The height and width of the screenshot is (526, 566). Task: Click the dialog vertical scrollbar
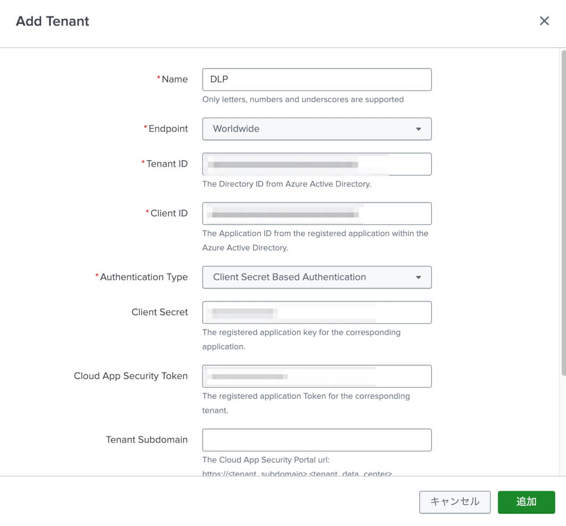pos(563,212)
